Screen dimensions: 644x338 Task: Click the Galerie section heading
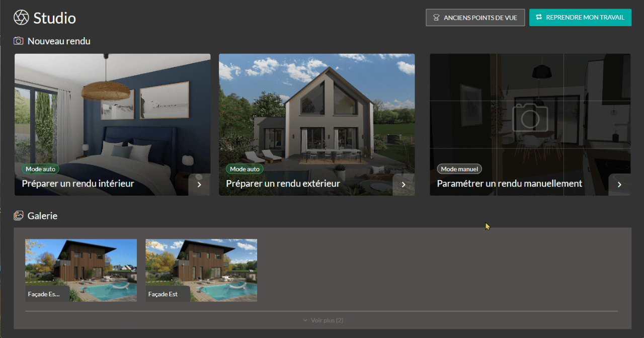click(x=42, y=216)
